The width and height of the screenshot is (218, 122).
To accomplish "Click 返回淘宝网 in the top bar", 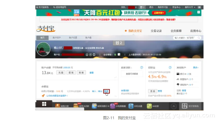I will pyautogui.click(x=59, y=7).
